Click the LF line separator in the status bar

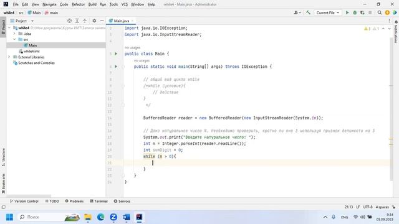coord(358,207)
